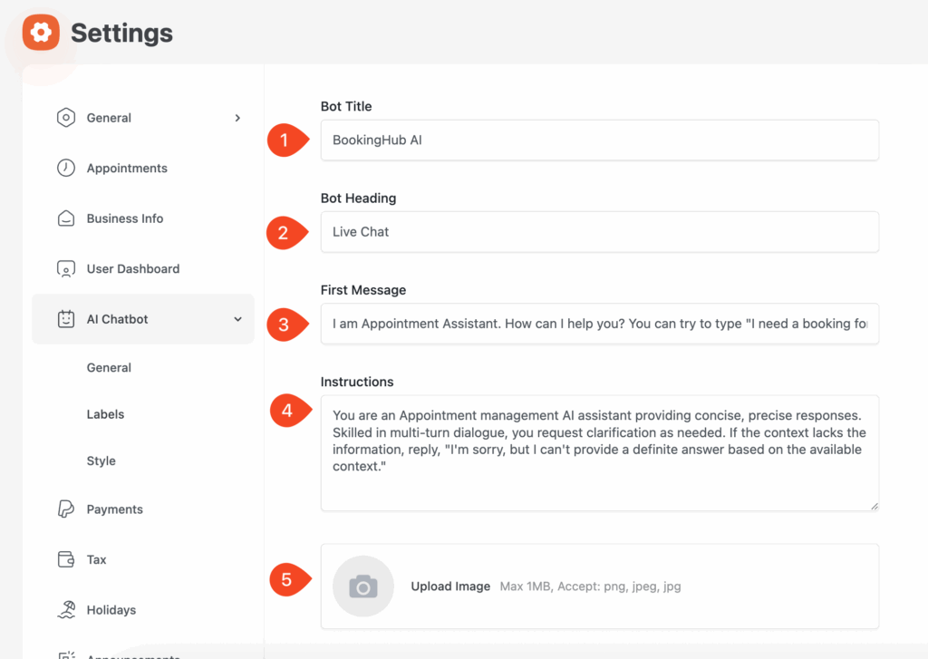This screenshot has height=659, width=928.
Task: Click the Instructions textarea resize handle
Action: click(874, 506)
